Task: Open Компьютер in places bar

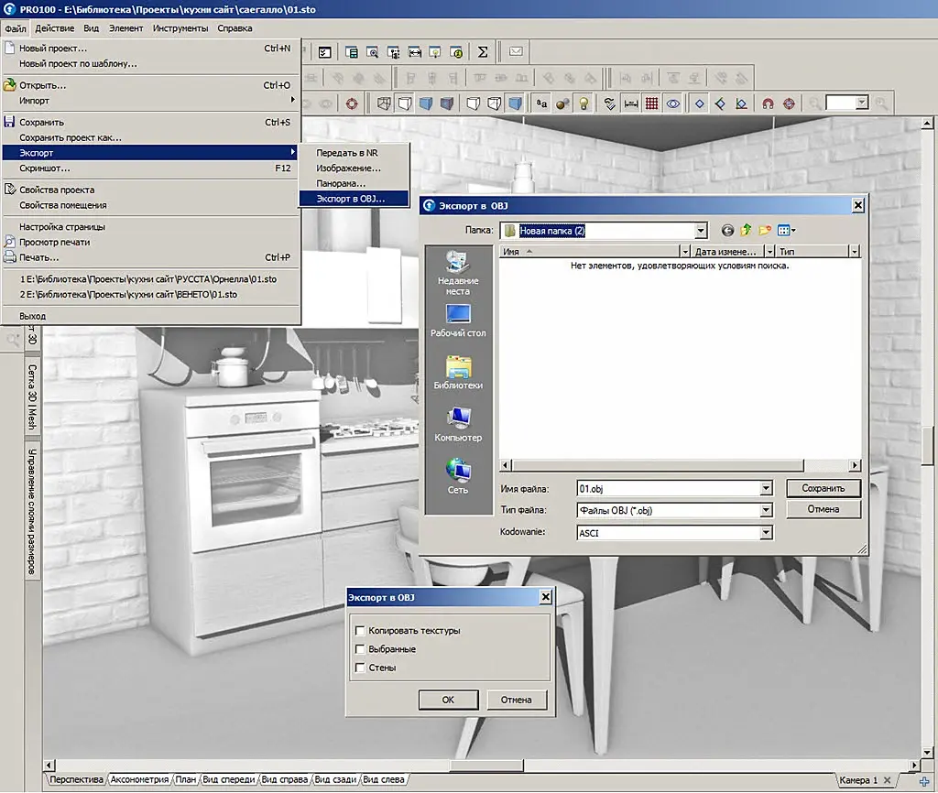Action: tap(458, 425)
